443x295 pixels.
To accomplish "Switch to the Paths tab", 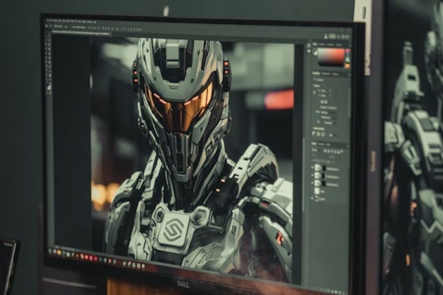I will coord(329,145).
